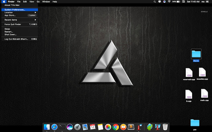Choose Force Quit Finder
This screenshot has height=132, width=212.
20,24
